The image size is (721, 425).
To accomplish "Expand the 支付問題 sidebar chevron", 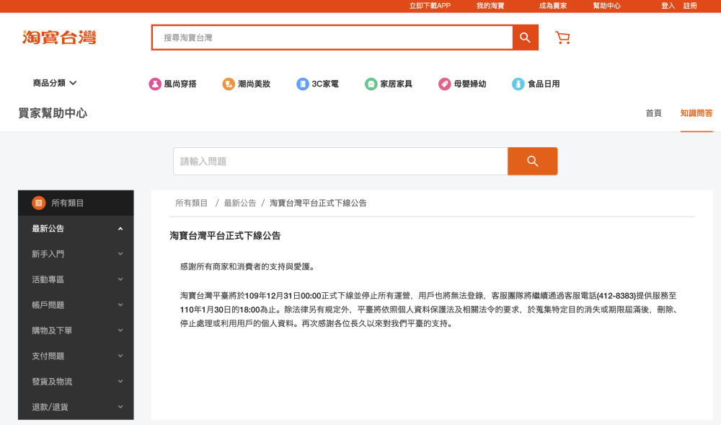I will pyautogui.click(x=120, y=356).
